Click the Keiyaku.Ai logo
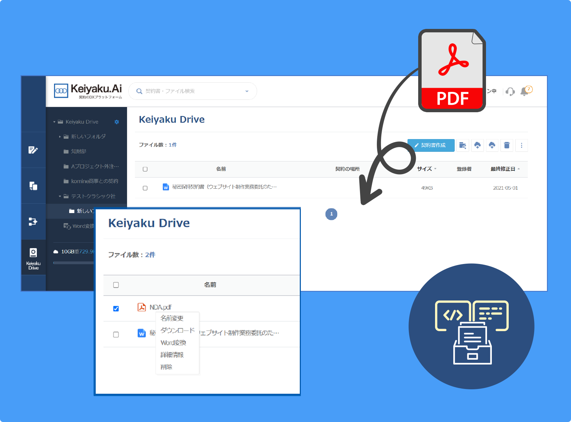This screenshot has height=422, width=571. [88, 91]
